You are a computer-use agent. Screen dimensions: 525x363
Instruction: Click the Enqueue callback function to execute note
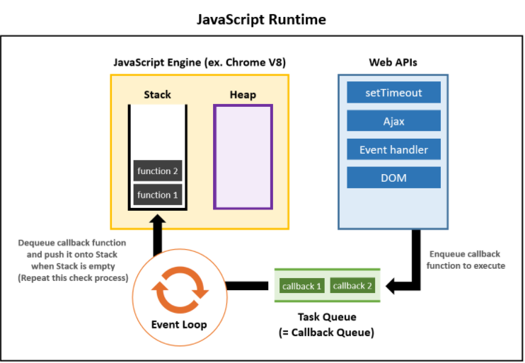[466, 260]
